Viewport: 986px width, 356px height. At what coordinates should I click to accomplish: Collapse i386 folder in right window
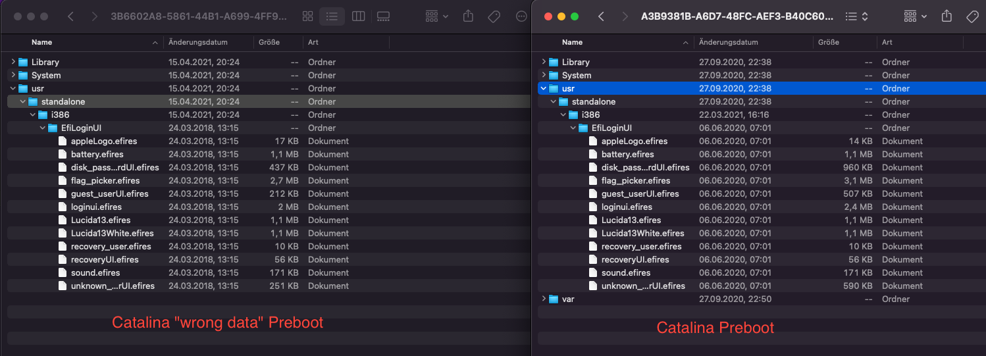tap(563, 114)
